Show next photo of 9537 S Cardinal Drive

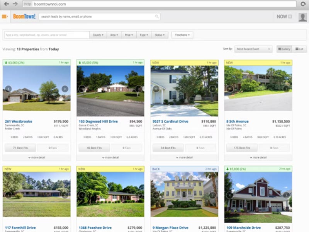coord(212,89)
